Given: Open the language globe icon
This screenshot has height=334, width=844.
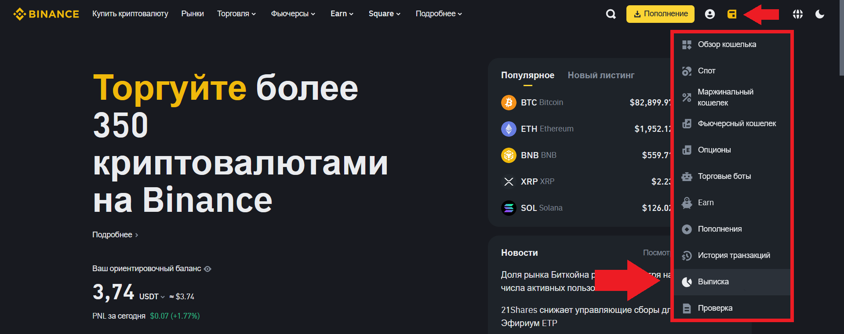Looking at the screenshot, I should point(797,14).
